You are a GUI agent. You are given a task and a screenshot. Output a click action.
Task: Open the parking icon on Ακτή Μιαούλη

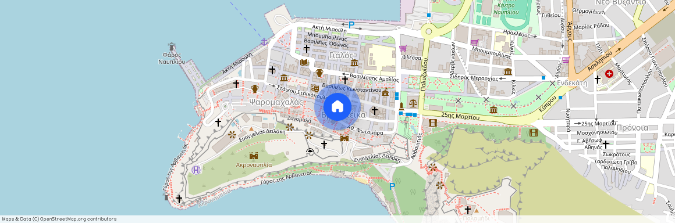[x=351, y=25]
